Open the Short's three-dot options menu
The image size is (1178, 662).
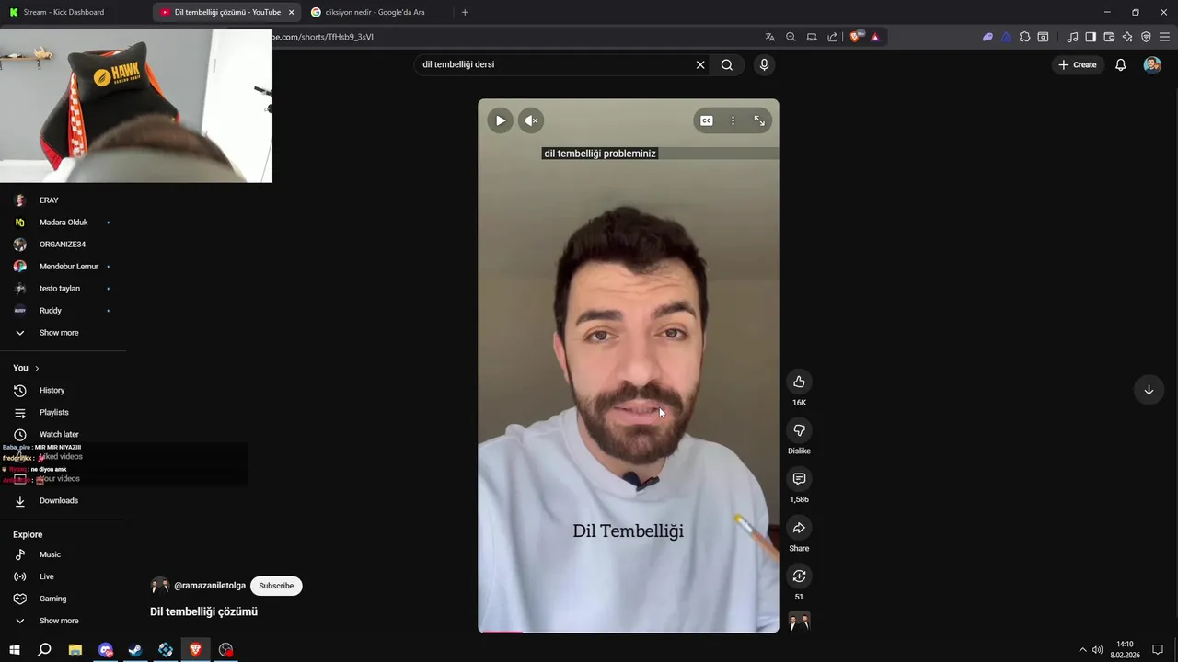[733, 120]
